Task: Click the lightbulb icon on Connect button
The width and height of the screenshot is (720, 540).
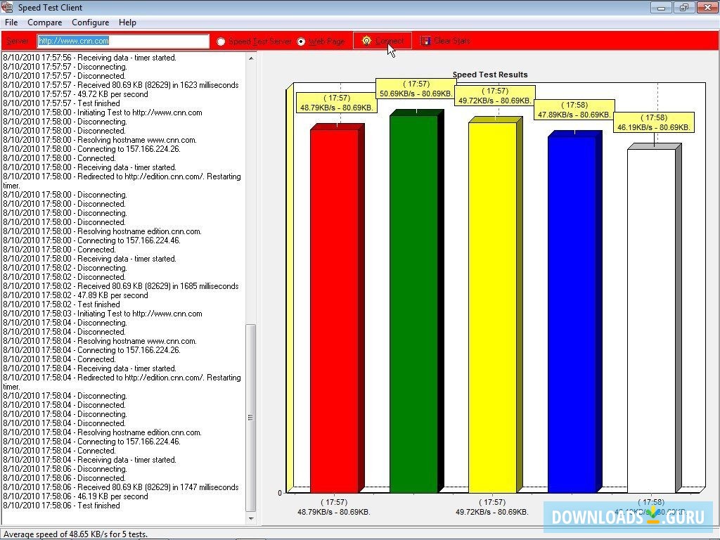Action: coord(366,41)
